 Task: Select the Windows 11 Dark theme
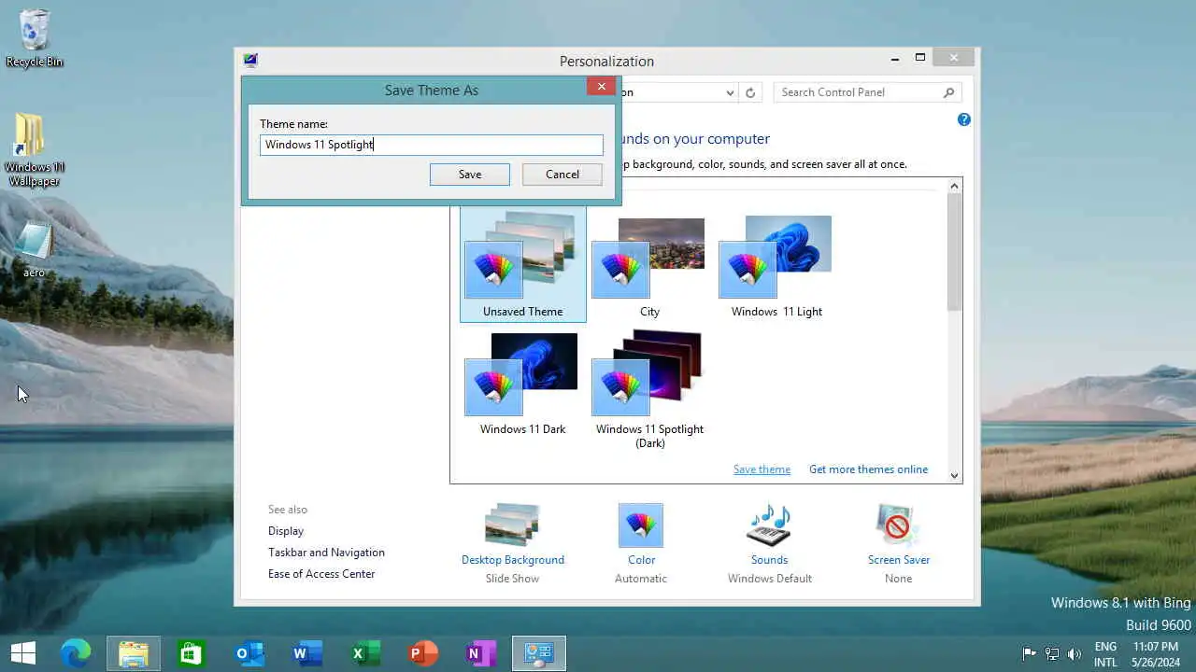tap(523, 384)
